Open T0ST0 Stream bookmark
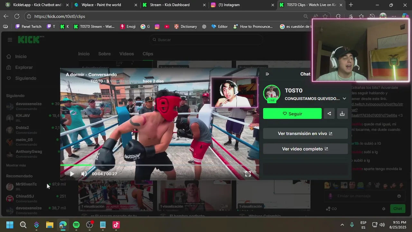 [94, 26]
